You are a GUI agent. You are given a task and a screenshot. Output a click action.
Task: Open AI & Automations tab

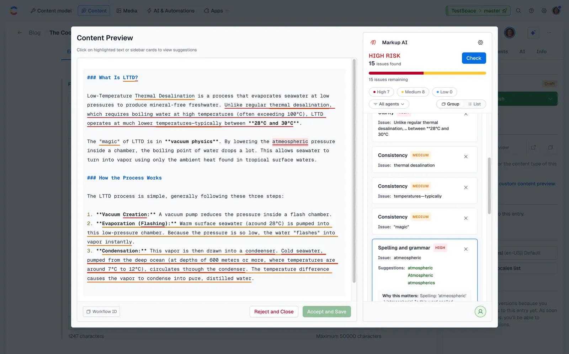tap(171, 11)
